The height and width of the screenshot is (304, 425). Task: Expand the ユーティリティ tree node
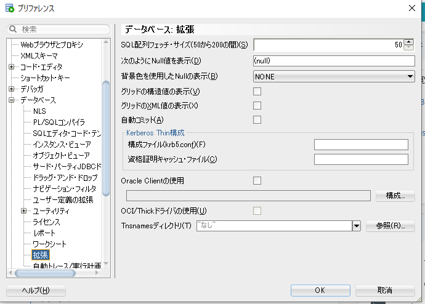(24, 211)
